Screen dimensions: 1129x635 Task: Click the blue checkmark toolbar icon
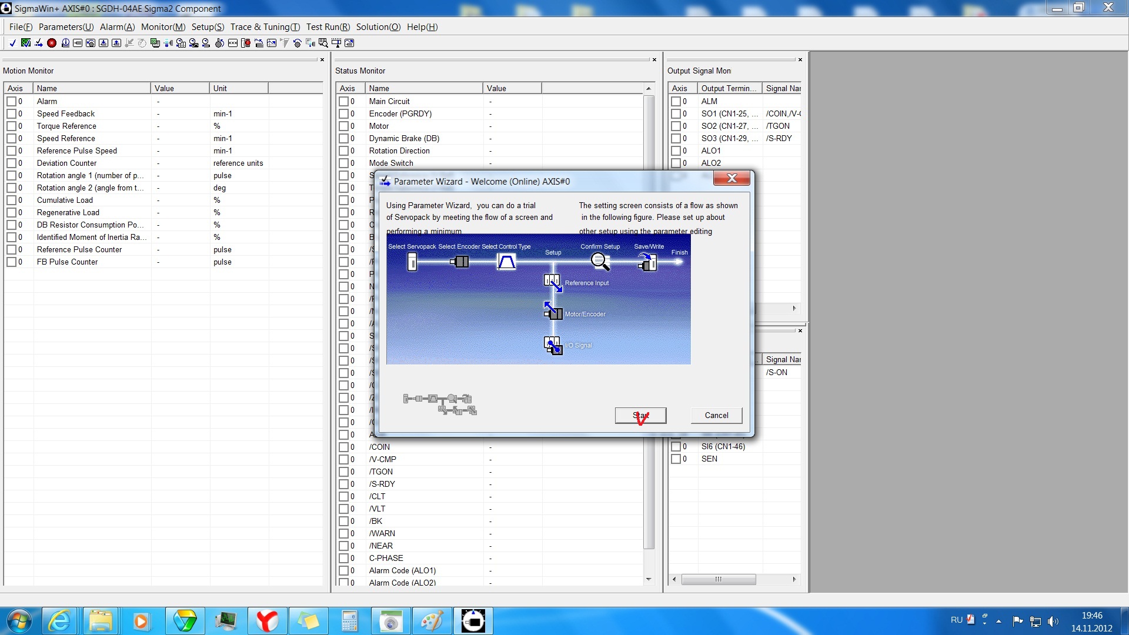click(x=12, y=43)
